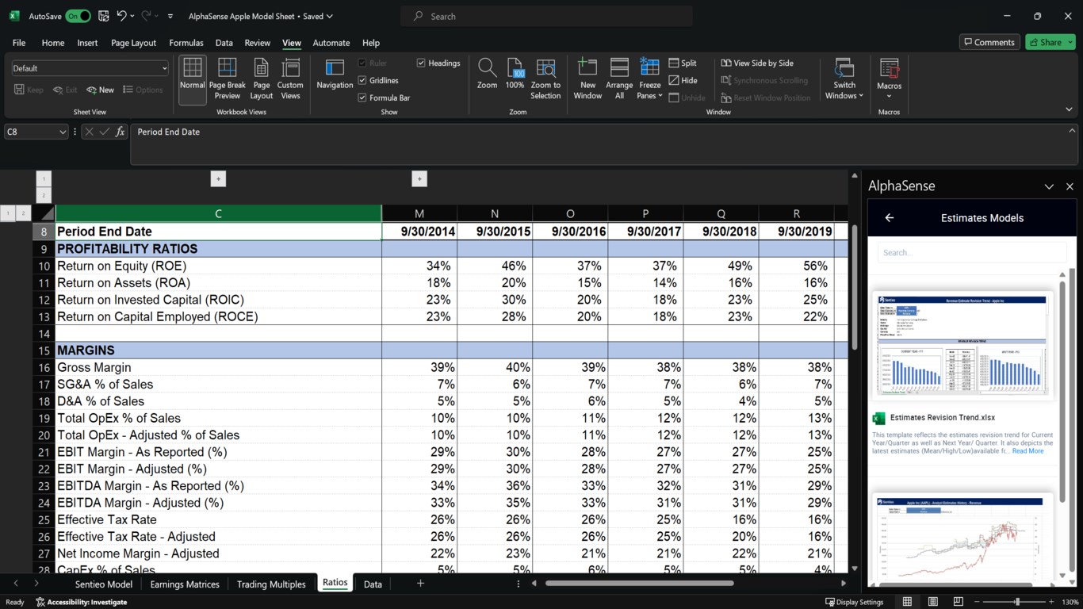The image size is (1083, 609).
Task: Open the Switch Windows dropdown
Action: click(x=844, y=90)
